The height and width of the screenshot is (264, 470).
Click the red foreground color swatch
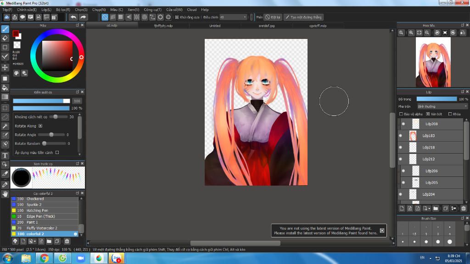point(16,33)
